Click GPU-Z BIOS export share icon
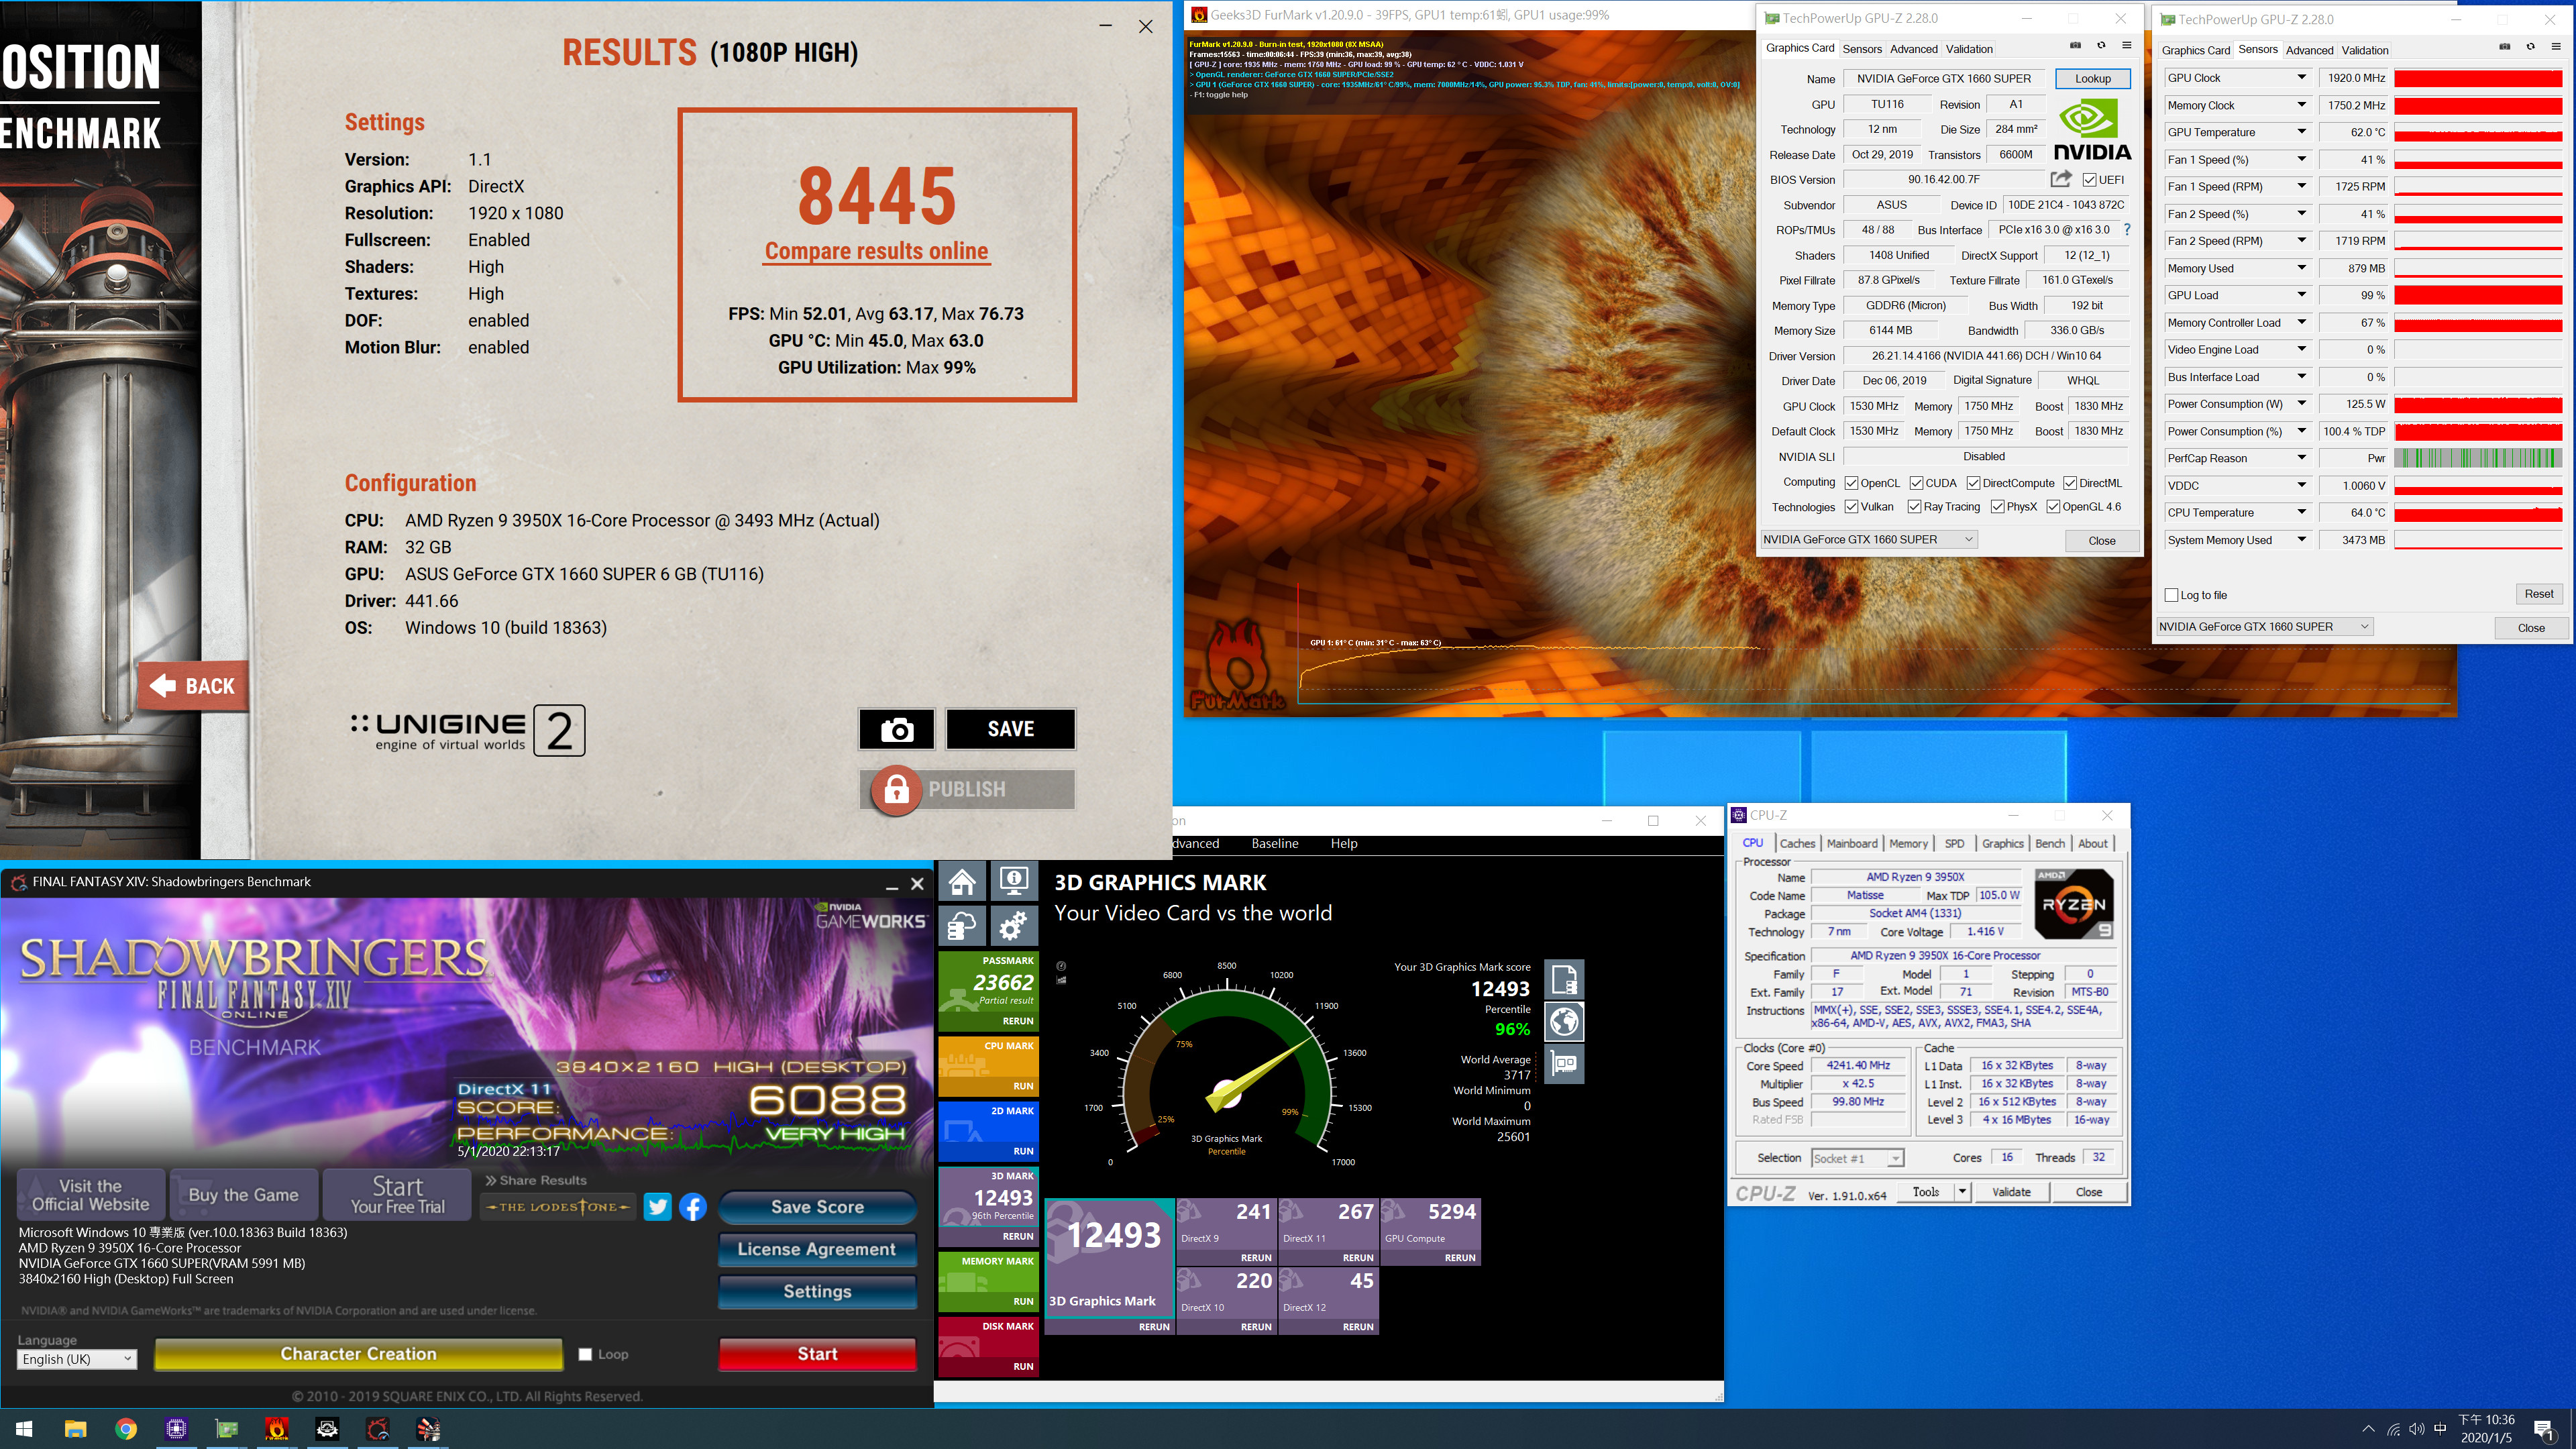Image resolution: width=2576 pixels, height=1449 pixels. click(2060, 179)
